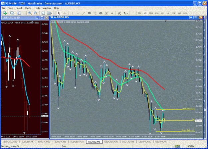Click the 'Euro' status bar text
Image resolution: width=208 pixels, height=149 pixels.
pos(64,146)
